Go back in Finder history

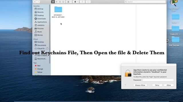35,2
